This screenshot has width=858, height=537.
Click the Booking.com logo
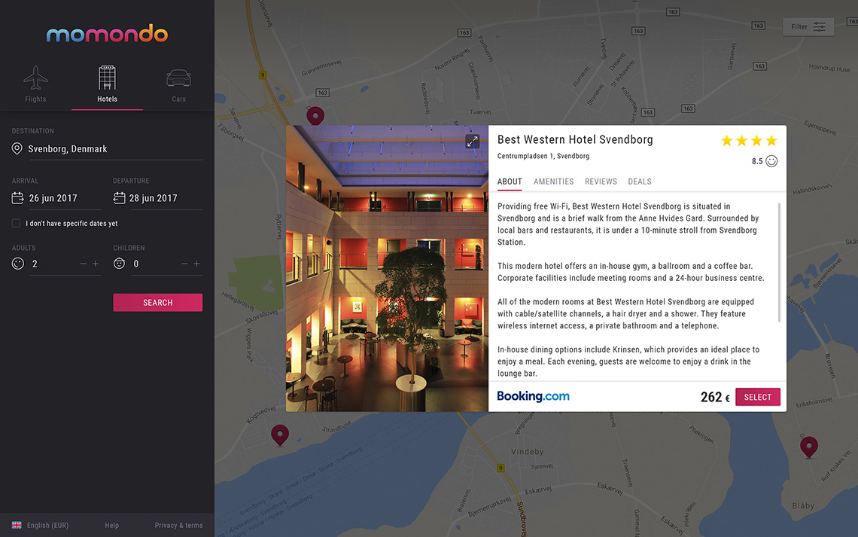(x=534, y=396)
